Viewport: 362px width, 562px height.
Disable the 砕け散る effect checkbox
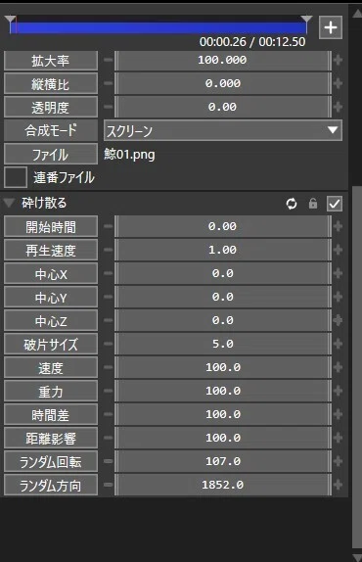[x=335, y=204]
